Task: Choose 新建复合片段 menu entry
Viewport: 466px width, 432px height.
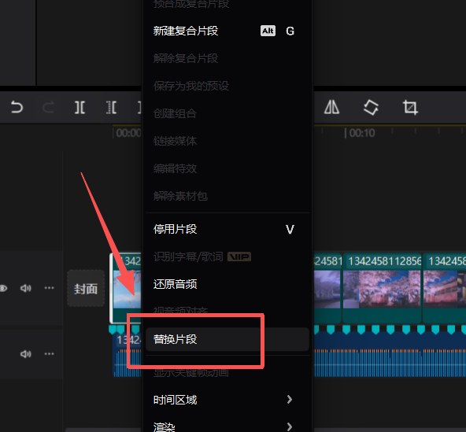Action: coord(227,31)
